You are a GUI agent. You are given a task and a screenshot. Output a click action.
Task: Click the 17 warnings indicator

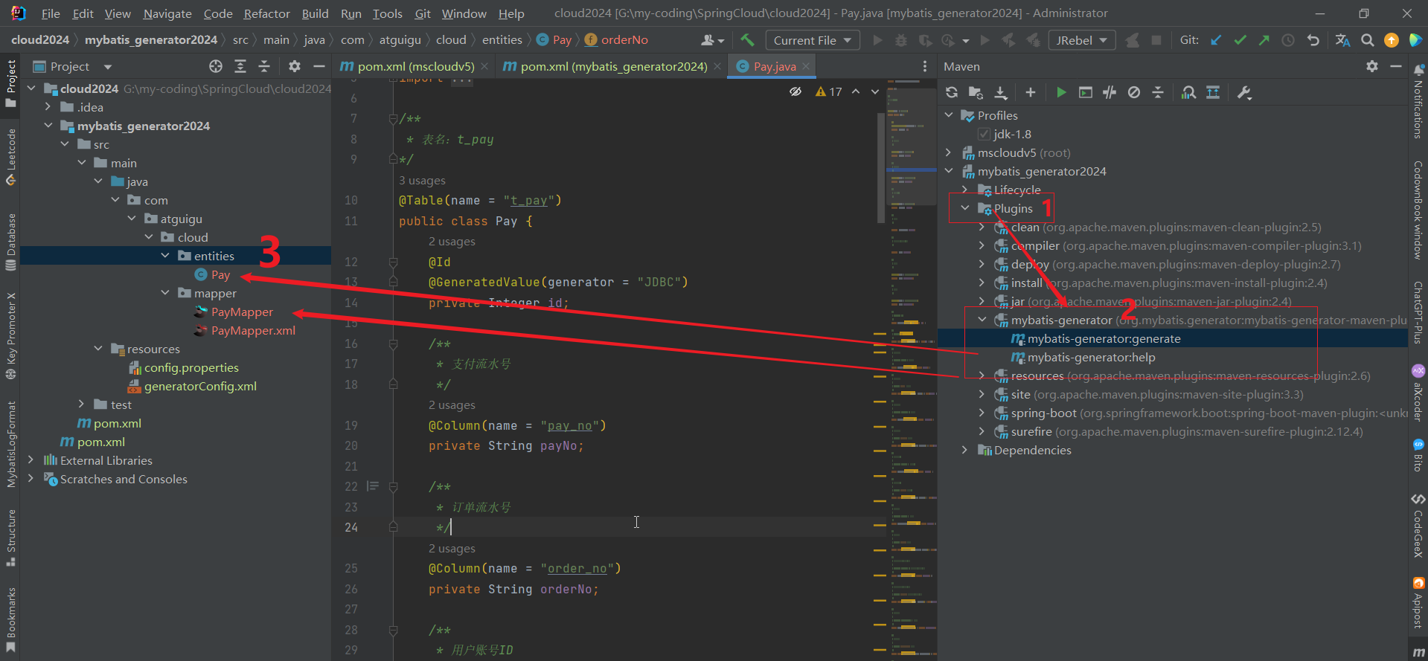pos(829,91)
